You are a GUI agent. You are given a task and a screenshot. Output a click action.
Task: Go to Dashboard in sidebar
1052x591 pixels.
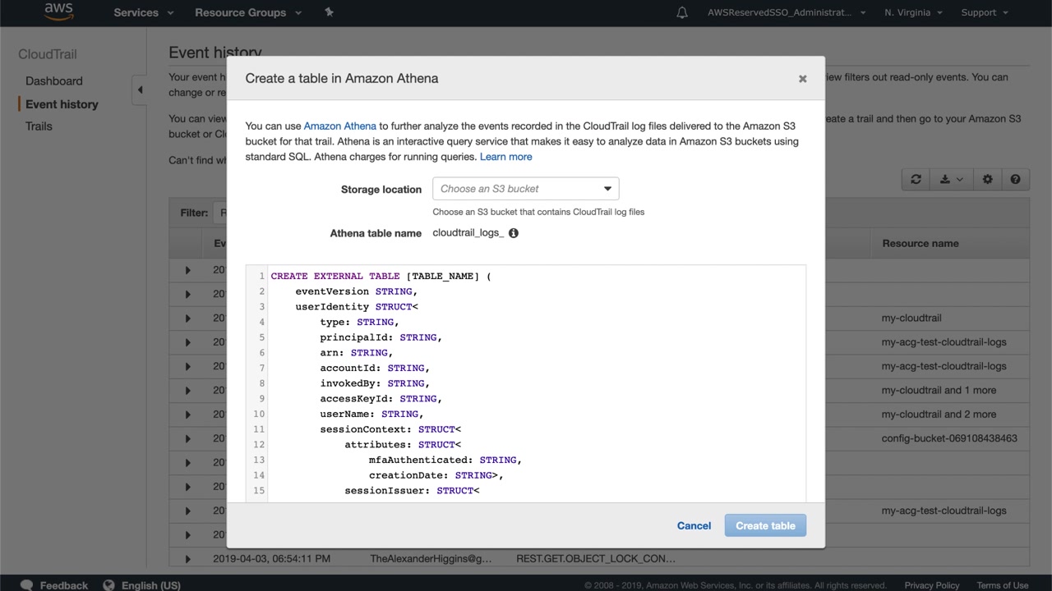click(x=54, y=80)
